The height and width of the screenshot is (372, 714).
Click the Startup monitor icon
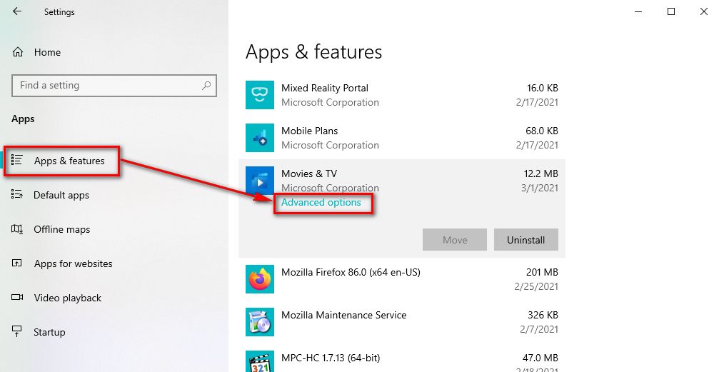click(17, 331)
